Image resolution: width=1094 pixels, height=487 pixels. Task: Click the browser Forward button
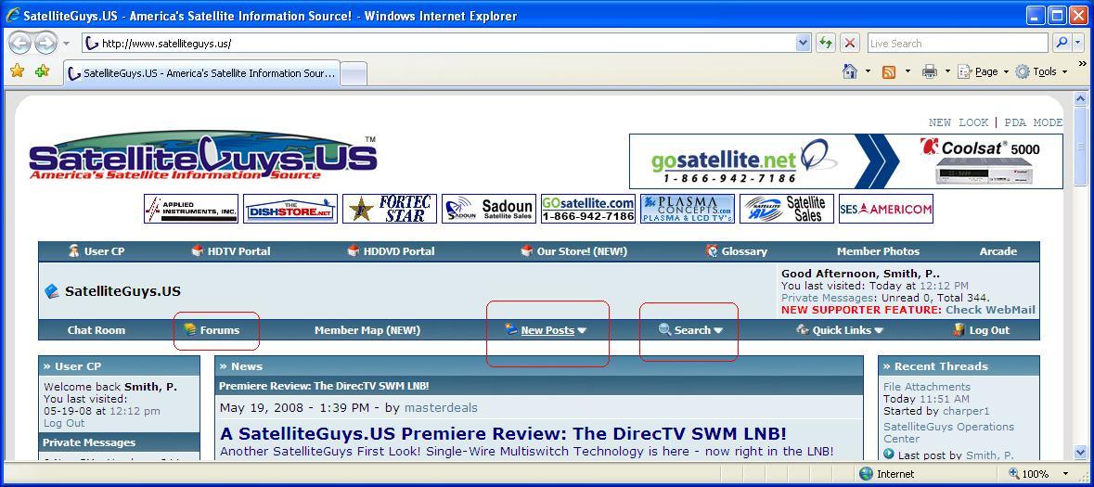46,44
